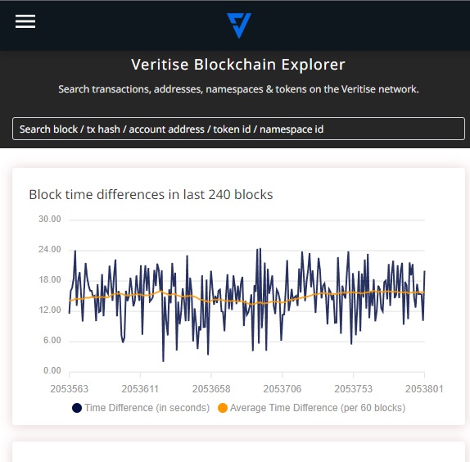Click the x-axis label 2053563
Screen dimensions: 470x462
(x=70, y=389)
